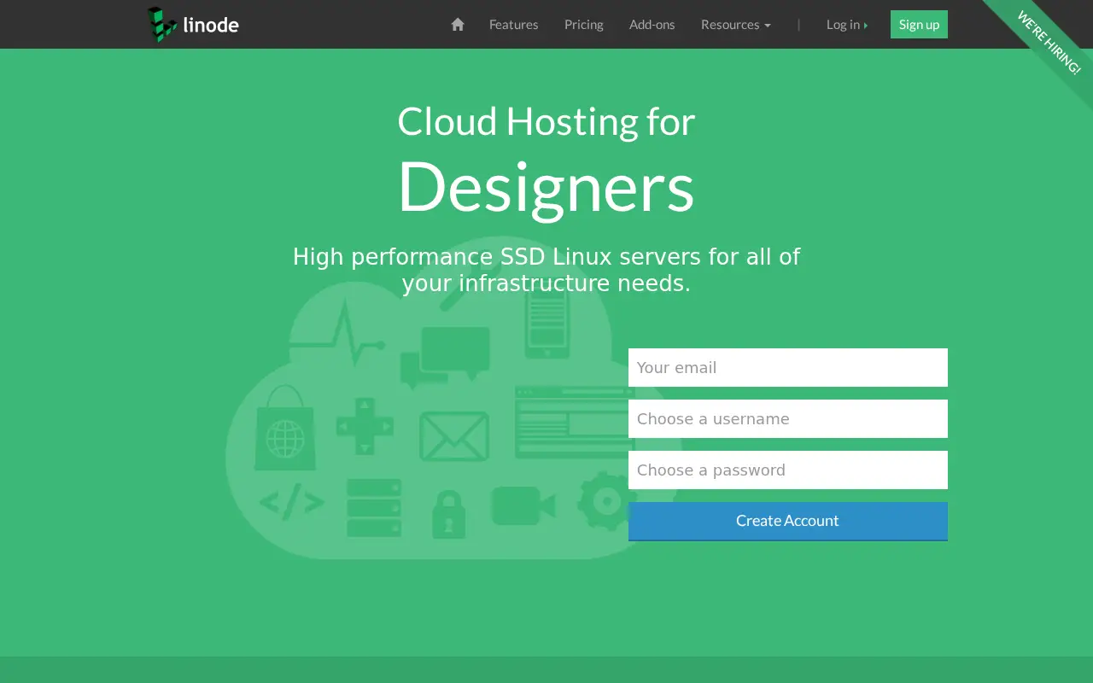This screenshot has width=1093, height=683.
Task: Focus the Choose a username field
Action: pyautogui.click(x=788, y=418)
